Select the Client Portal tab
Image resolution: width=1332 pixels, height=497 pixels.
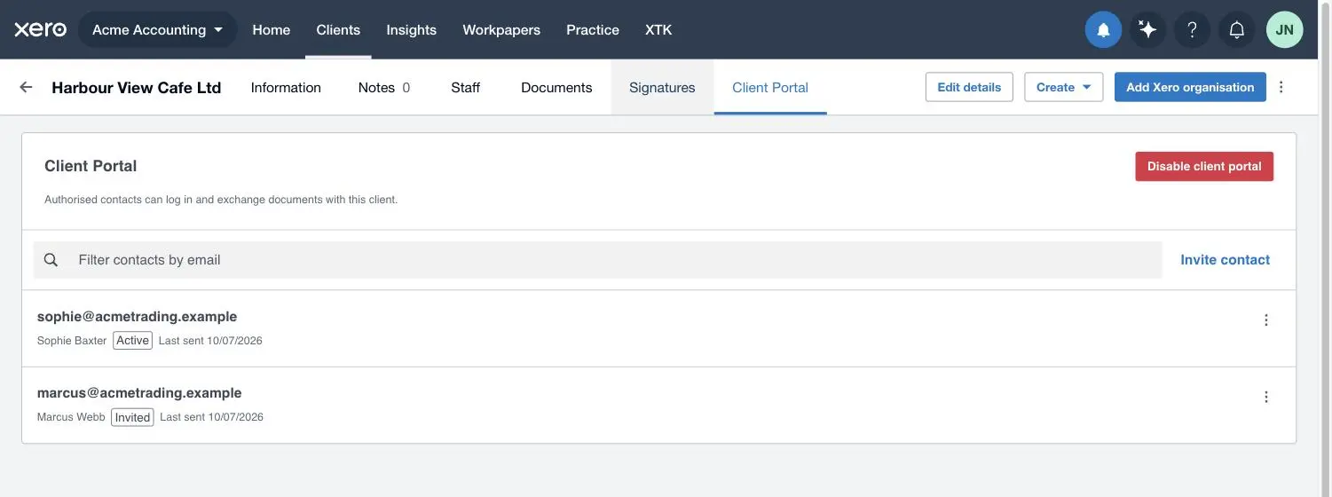770,87
